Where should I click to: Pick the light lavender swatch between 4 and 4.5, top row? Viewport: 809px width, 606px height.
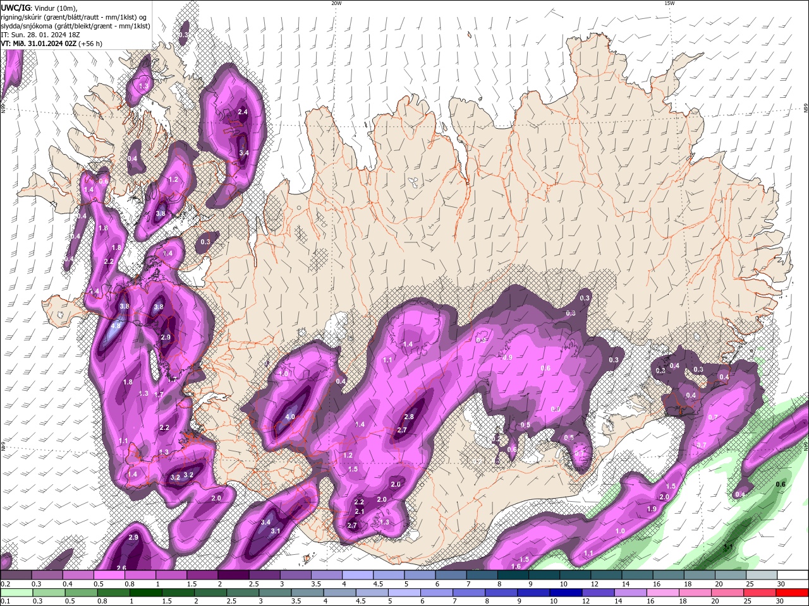pos(358,575)
